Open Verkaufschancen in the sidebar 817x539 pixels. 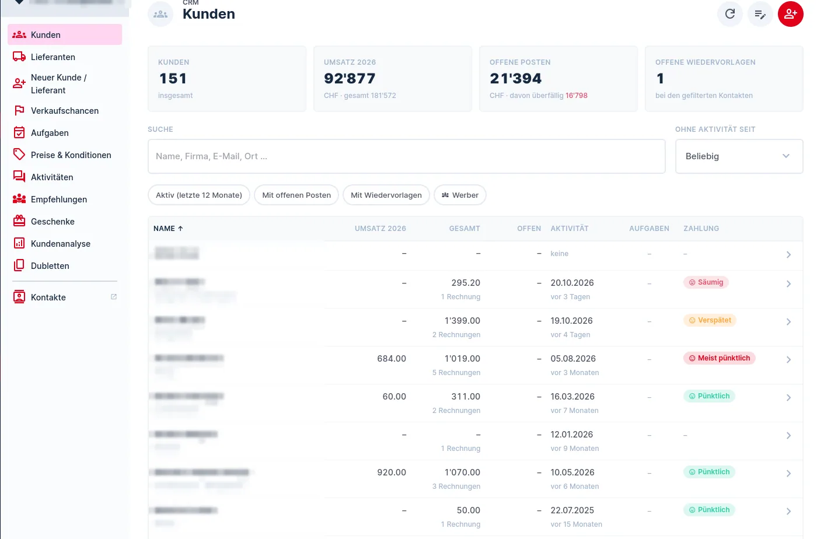pos(65,110)
